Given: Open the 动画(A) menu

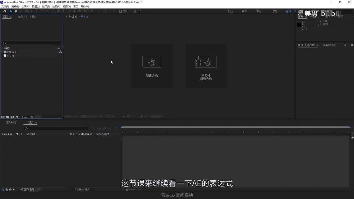Looking at the screenshot, I should [x=56, y=6].
